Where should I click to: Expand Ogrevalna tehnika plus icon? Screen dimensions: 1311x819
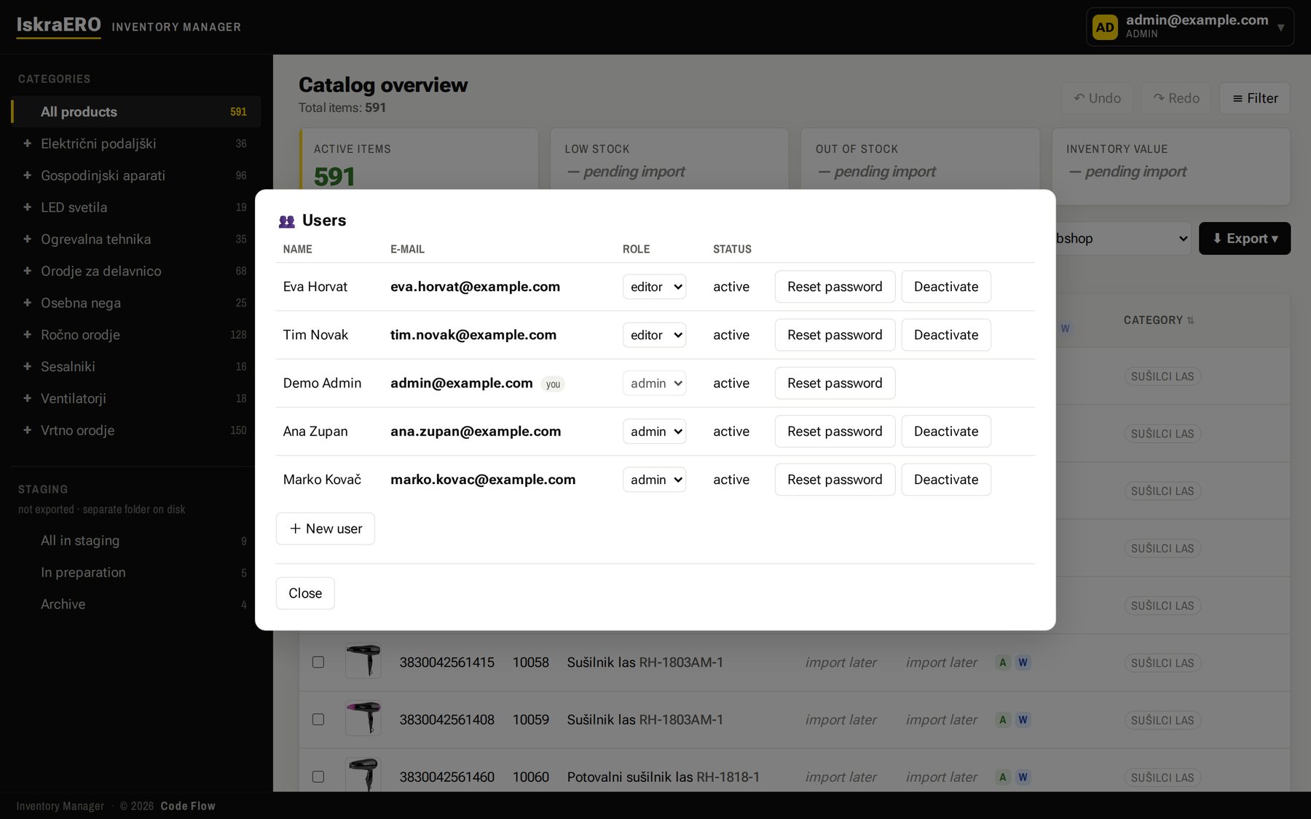point(27,239)
